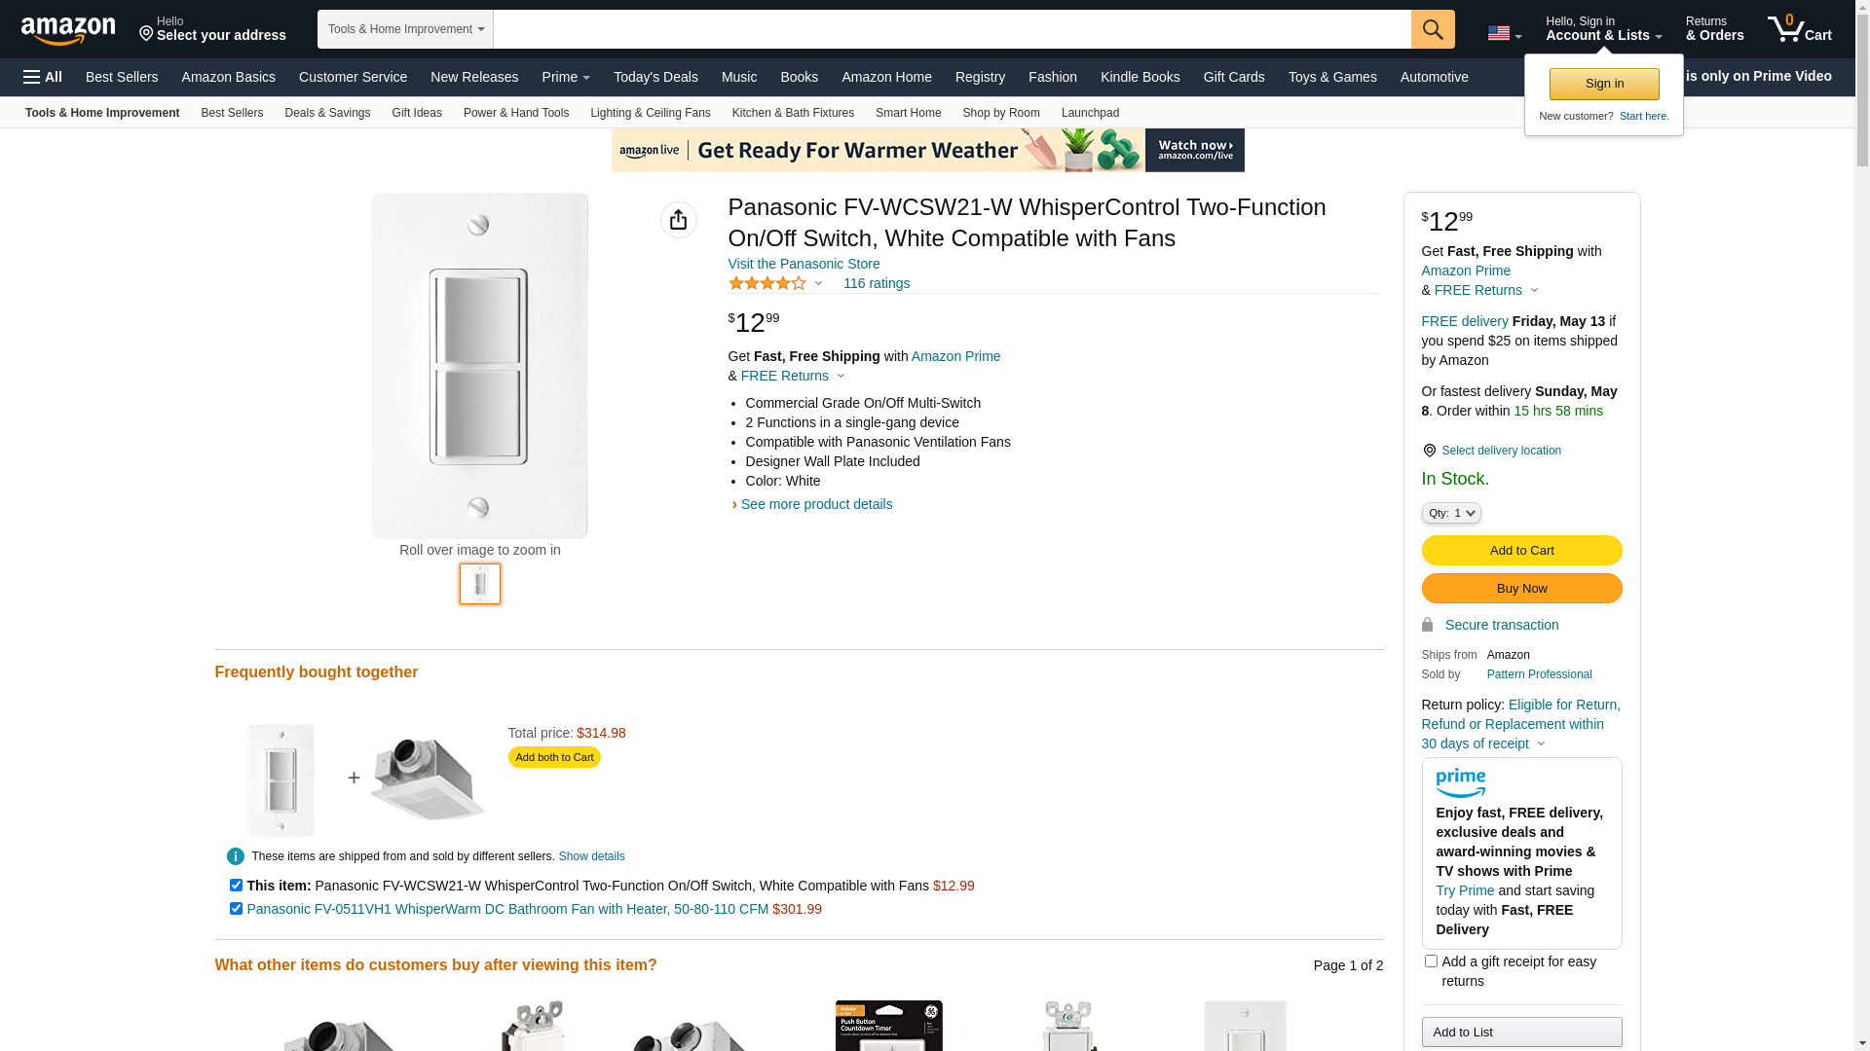Expand the Prime navigation dropdown

566,77
